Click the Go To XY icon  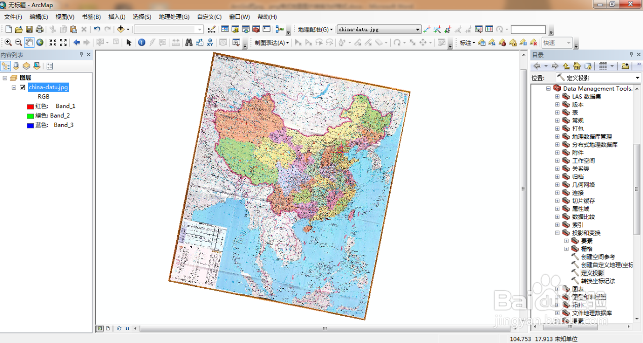(x=210, y=43)
